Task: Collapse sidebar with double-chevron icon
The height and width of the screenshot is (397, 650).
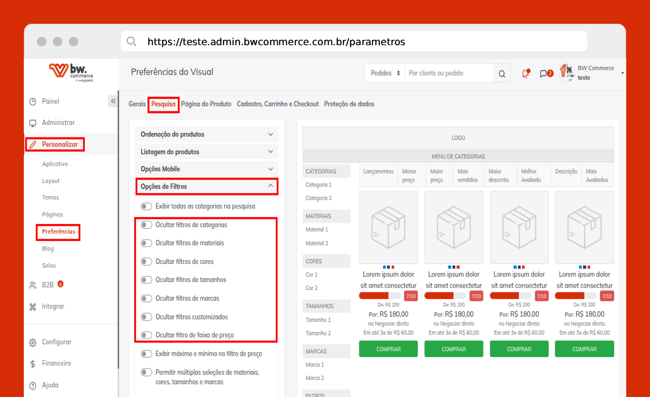Action: pos(113,101)
